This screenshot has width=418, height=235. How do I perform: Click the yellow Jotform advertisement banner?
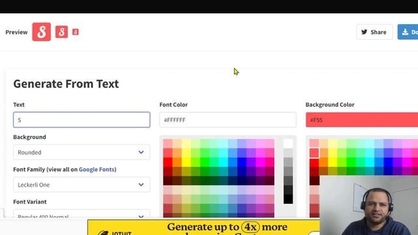(204, 227)
